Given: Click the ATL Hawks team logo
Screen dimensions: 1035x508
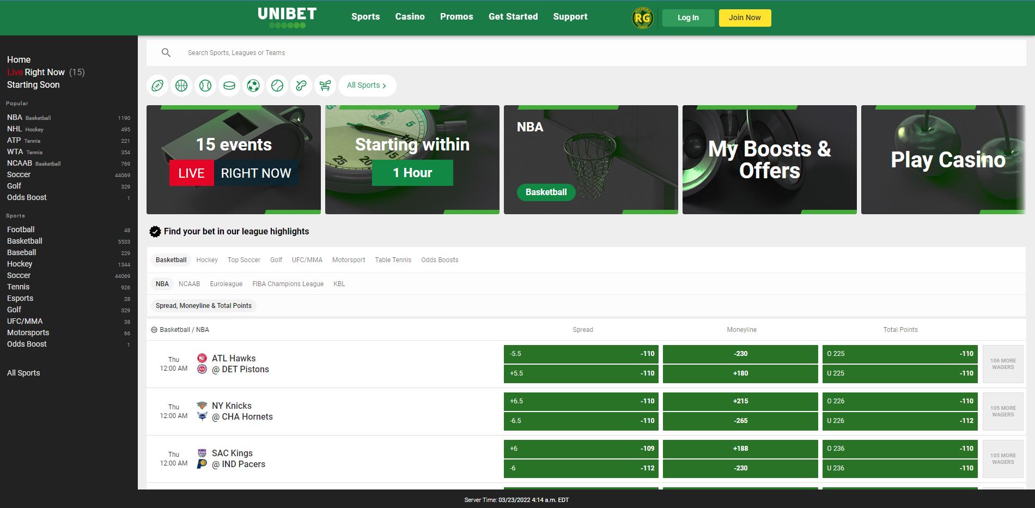Looking at the screenshot, I should point(202,358).
